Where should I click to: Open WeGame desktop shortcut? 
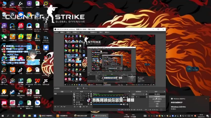point(4,71)
